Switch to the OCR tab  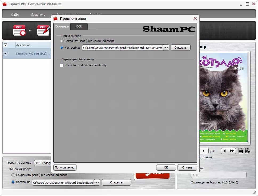(x=79, y=26)
